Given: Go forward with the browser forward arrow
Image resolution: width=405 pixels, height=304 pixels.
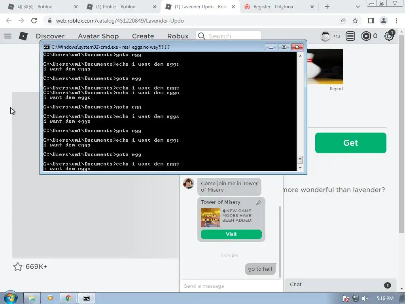Looking at the screenshot, I should (x=21, y=21).
